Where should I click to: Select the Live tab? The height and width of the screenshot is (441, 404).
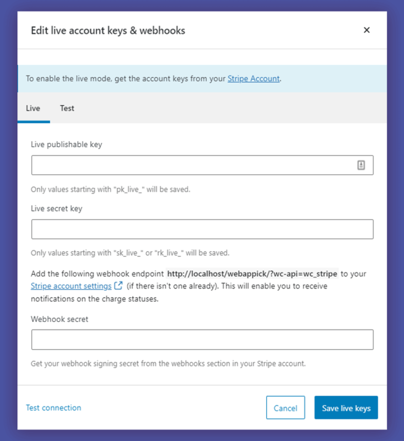coord(33,108)
